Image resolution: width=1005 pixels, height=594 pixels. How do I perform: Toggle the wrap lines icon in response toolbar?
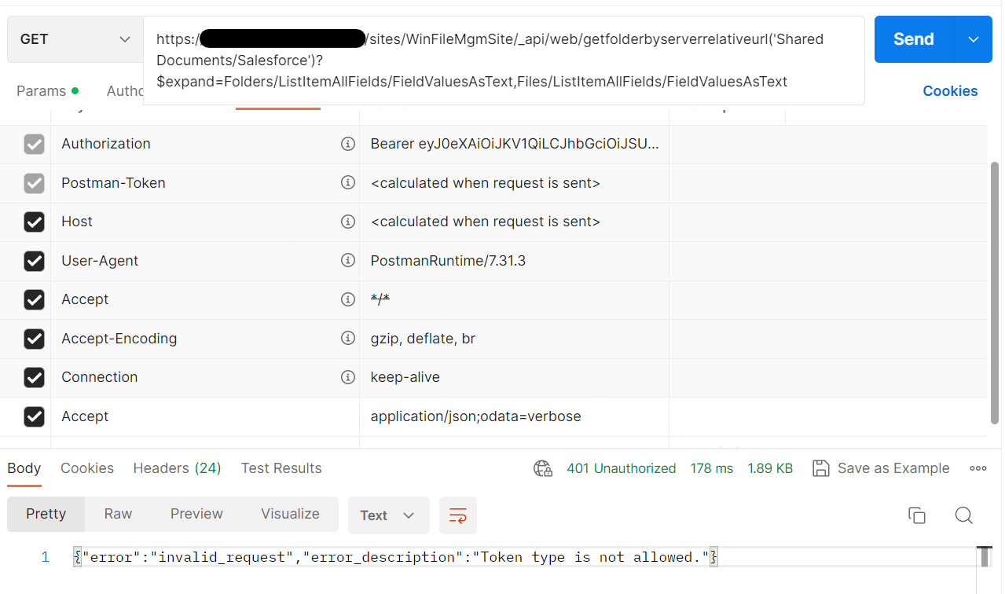[458, 515]
